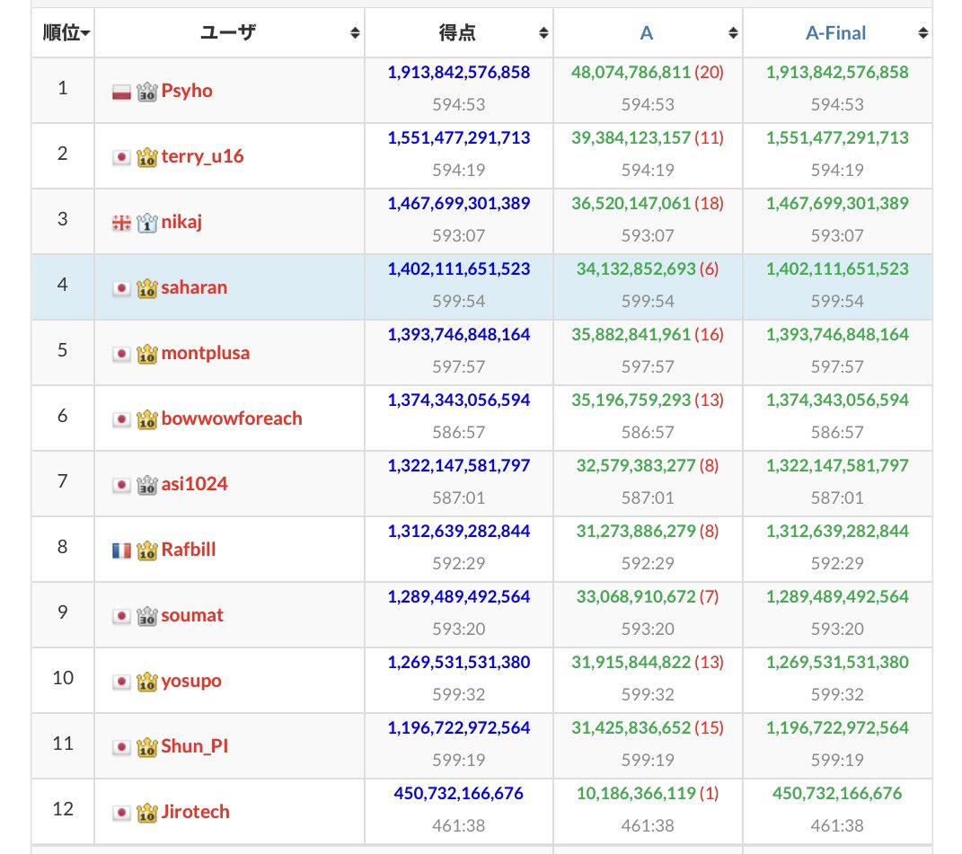Click Georgia flag icon beside nikaj
This screenshot has width=962, height=854.
121,224
